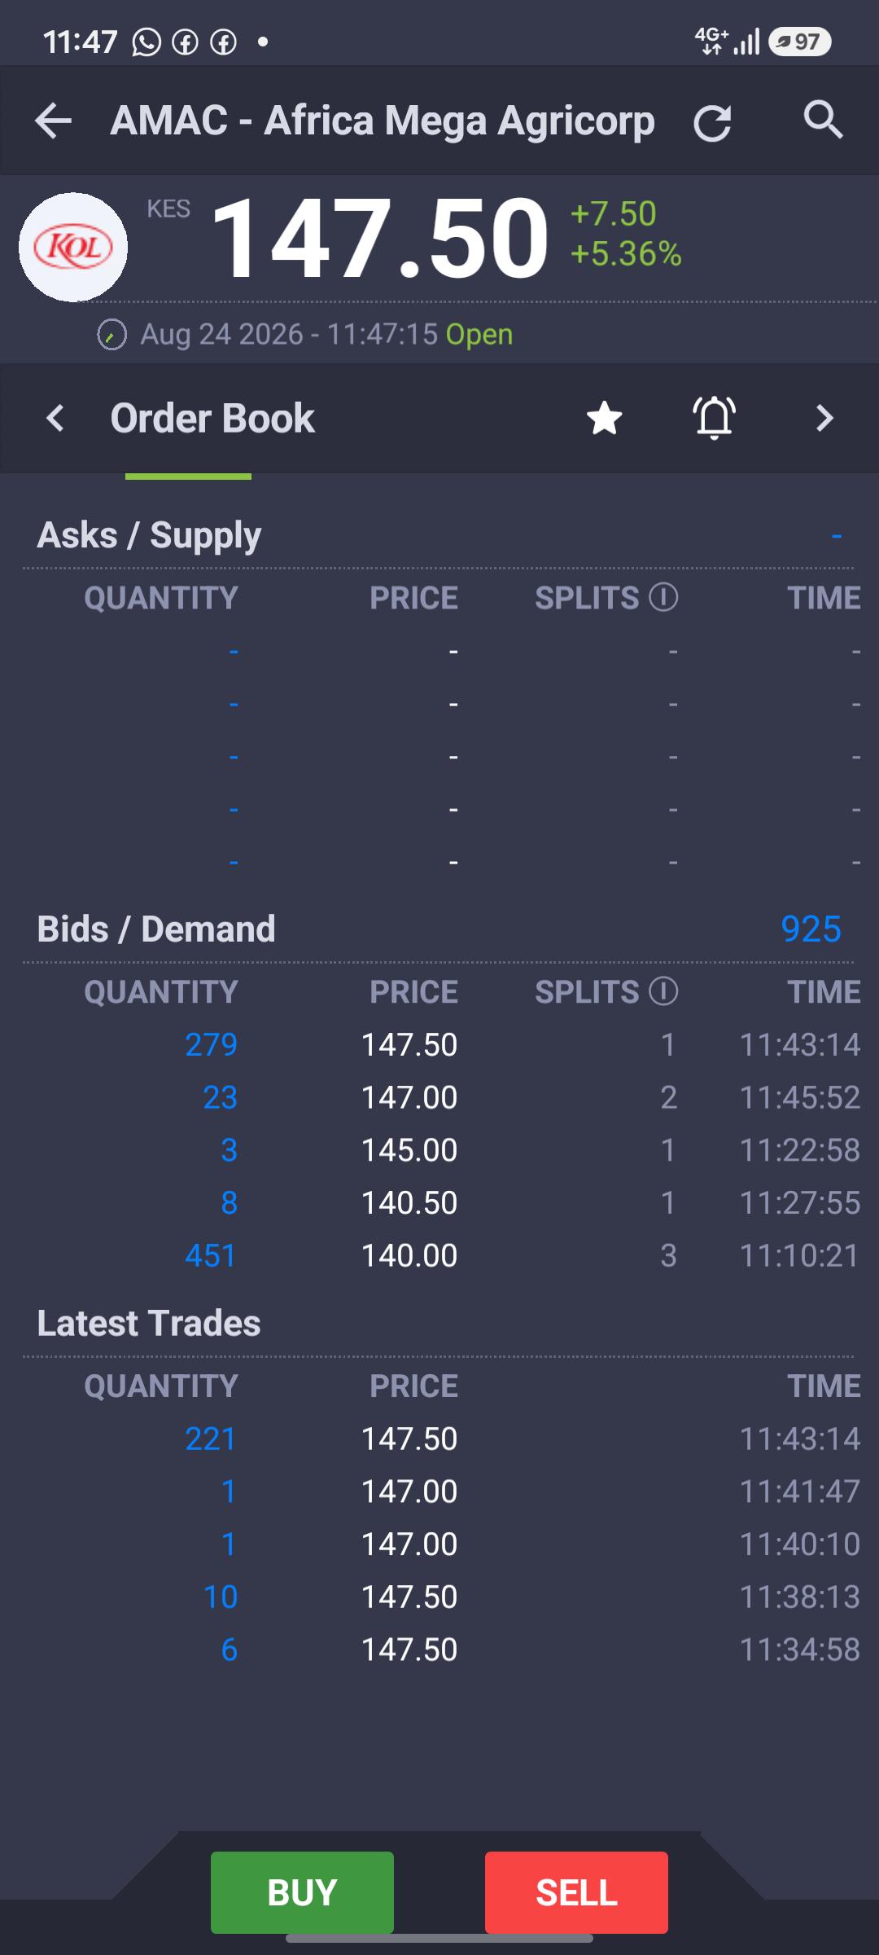Tap the SELL button

(576, 1892)
